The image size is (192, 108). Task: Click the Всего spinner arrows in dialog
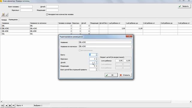(97, 55)
